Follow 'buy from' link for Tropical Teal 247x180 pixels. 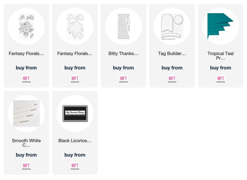coord(221,68)
